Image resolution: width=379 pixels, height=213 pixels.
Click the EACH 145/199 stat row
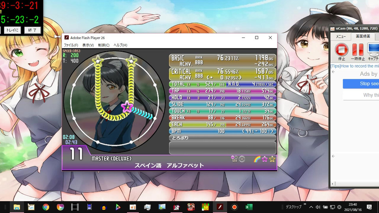click(x=223, y=124)
